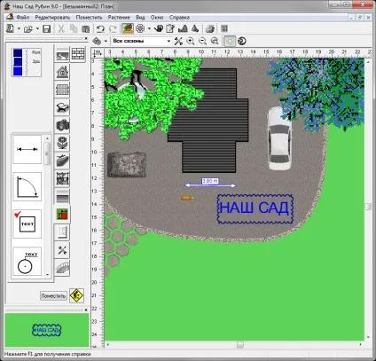
Task: Click the yellow worker sign button
Action: (x=76, y=295)
